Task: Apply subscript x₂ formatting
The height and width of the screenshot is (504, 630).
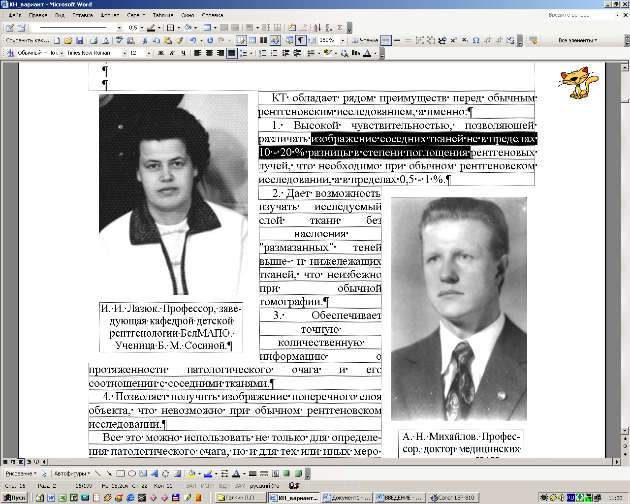Action: coord(465,40)
